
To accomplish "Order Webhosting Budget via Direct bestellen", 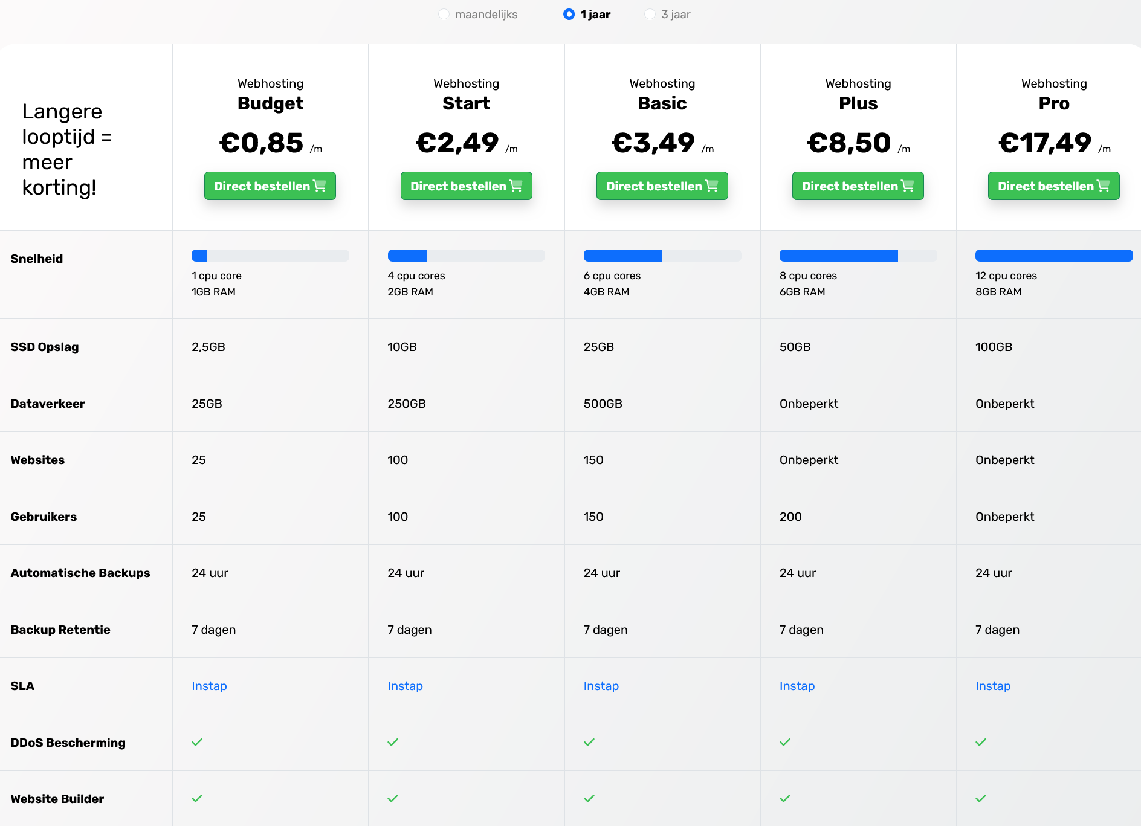I will [270, 186].
